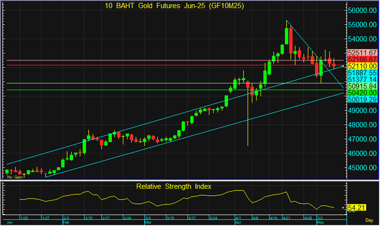The image size is (380, 226).
Task: Click the 'Mar' month marker on time axis
Action: (148, 223)
